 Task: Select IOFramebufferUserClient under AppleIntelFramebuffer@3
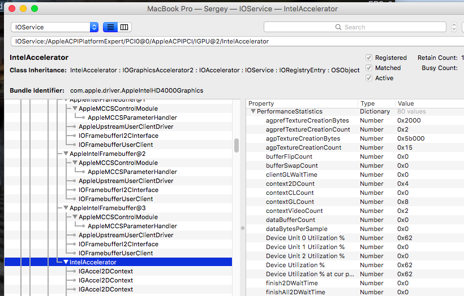[x=115, y=253]
